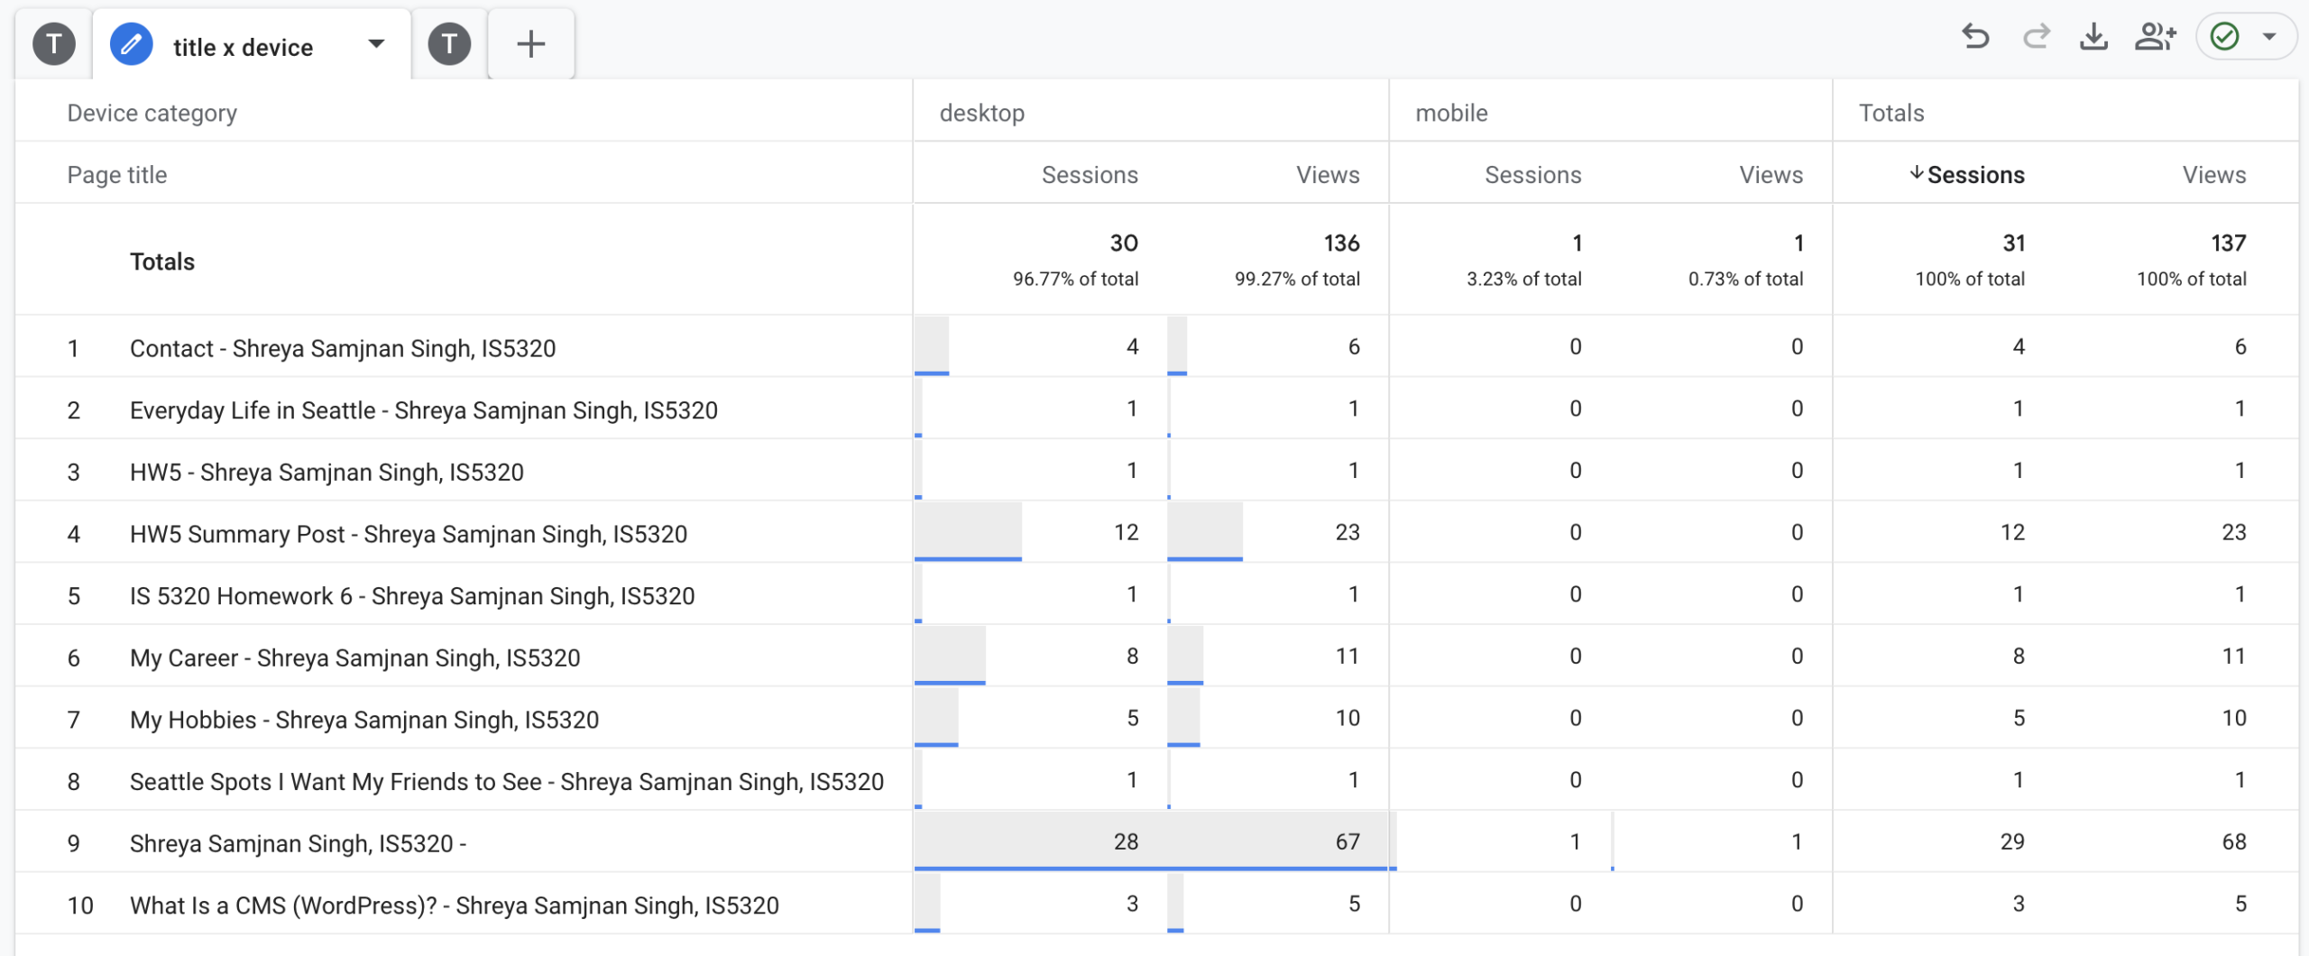Screen dimensions: 2309x956
Task: Download the exploration data
Action: coord(2093,38)
